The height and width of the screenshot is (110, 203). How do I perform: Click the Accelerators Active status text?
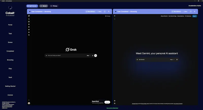(x=195, y=6)
